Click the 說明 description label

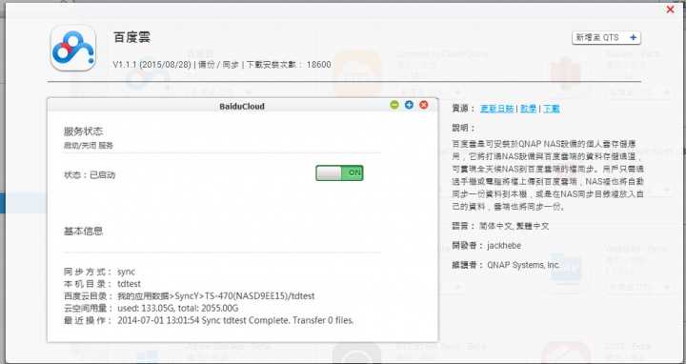coord(463,128)
